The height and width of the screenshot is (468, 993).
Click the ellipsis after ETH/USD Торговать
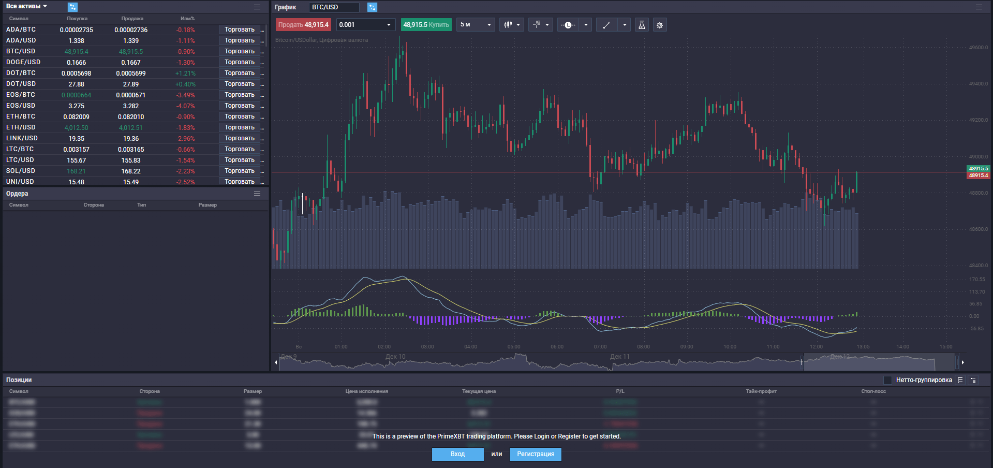click(x=262, y=128)
